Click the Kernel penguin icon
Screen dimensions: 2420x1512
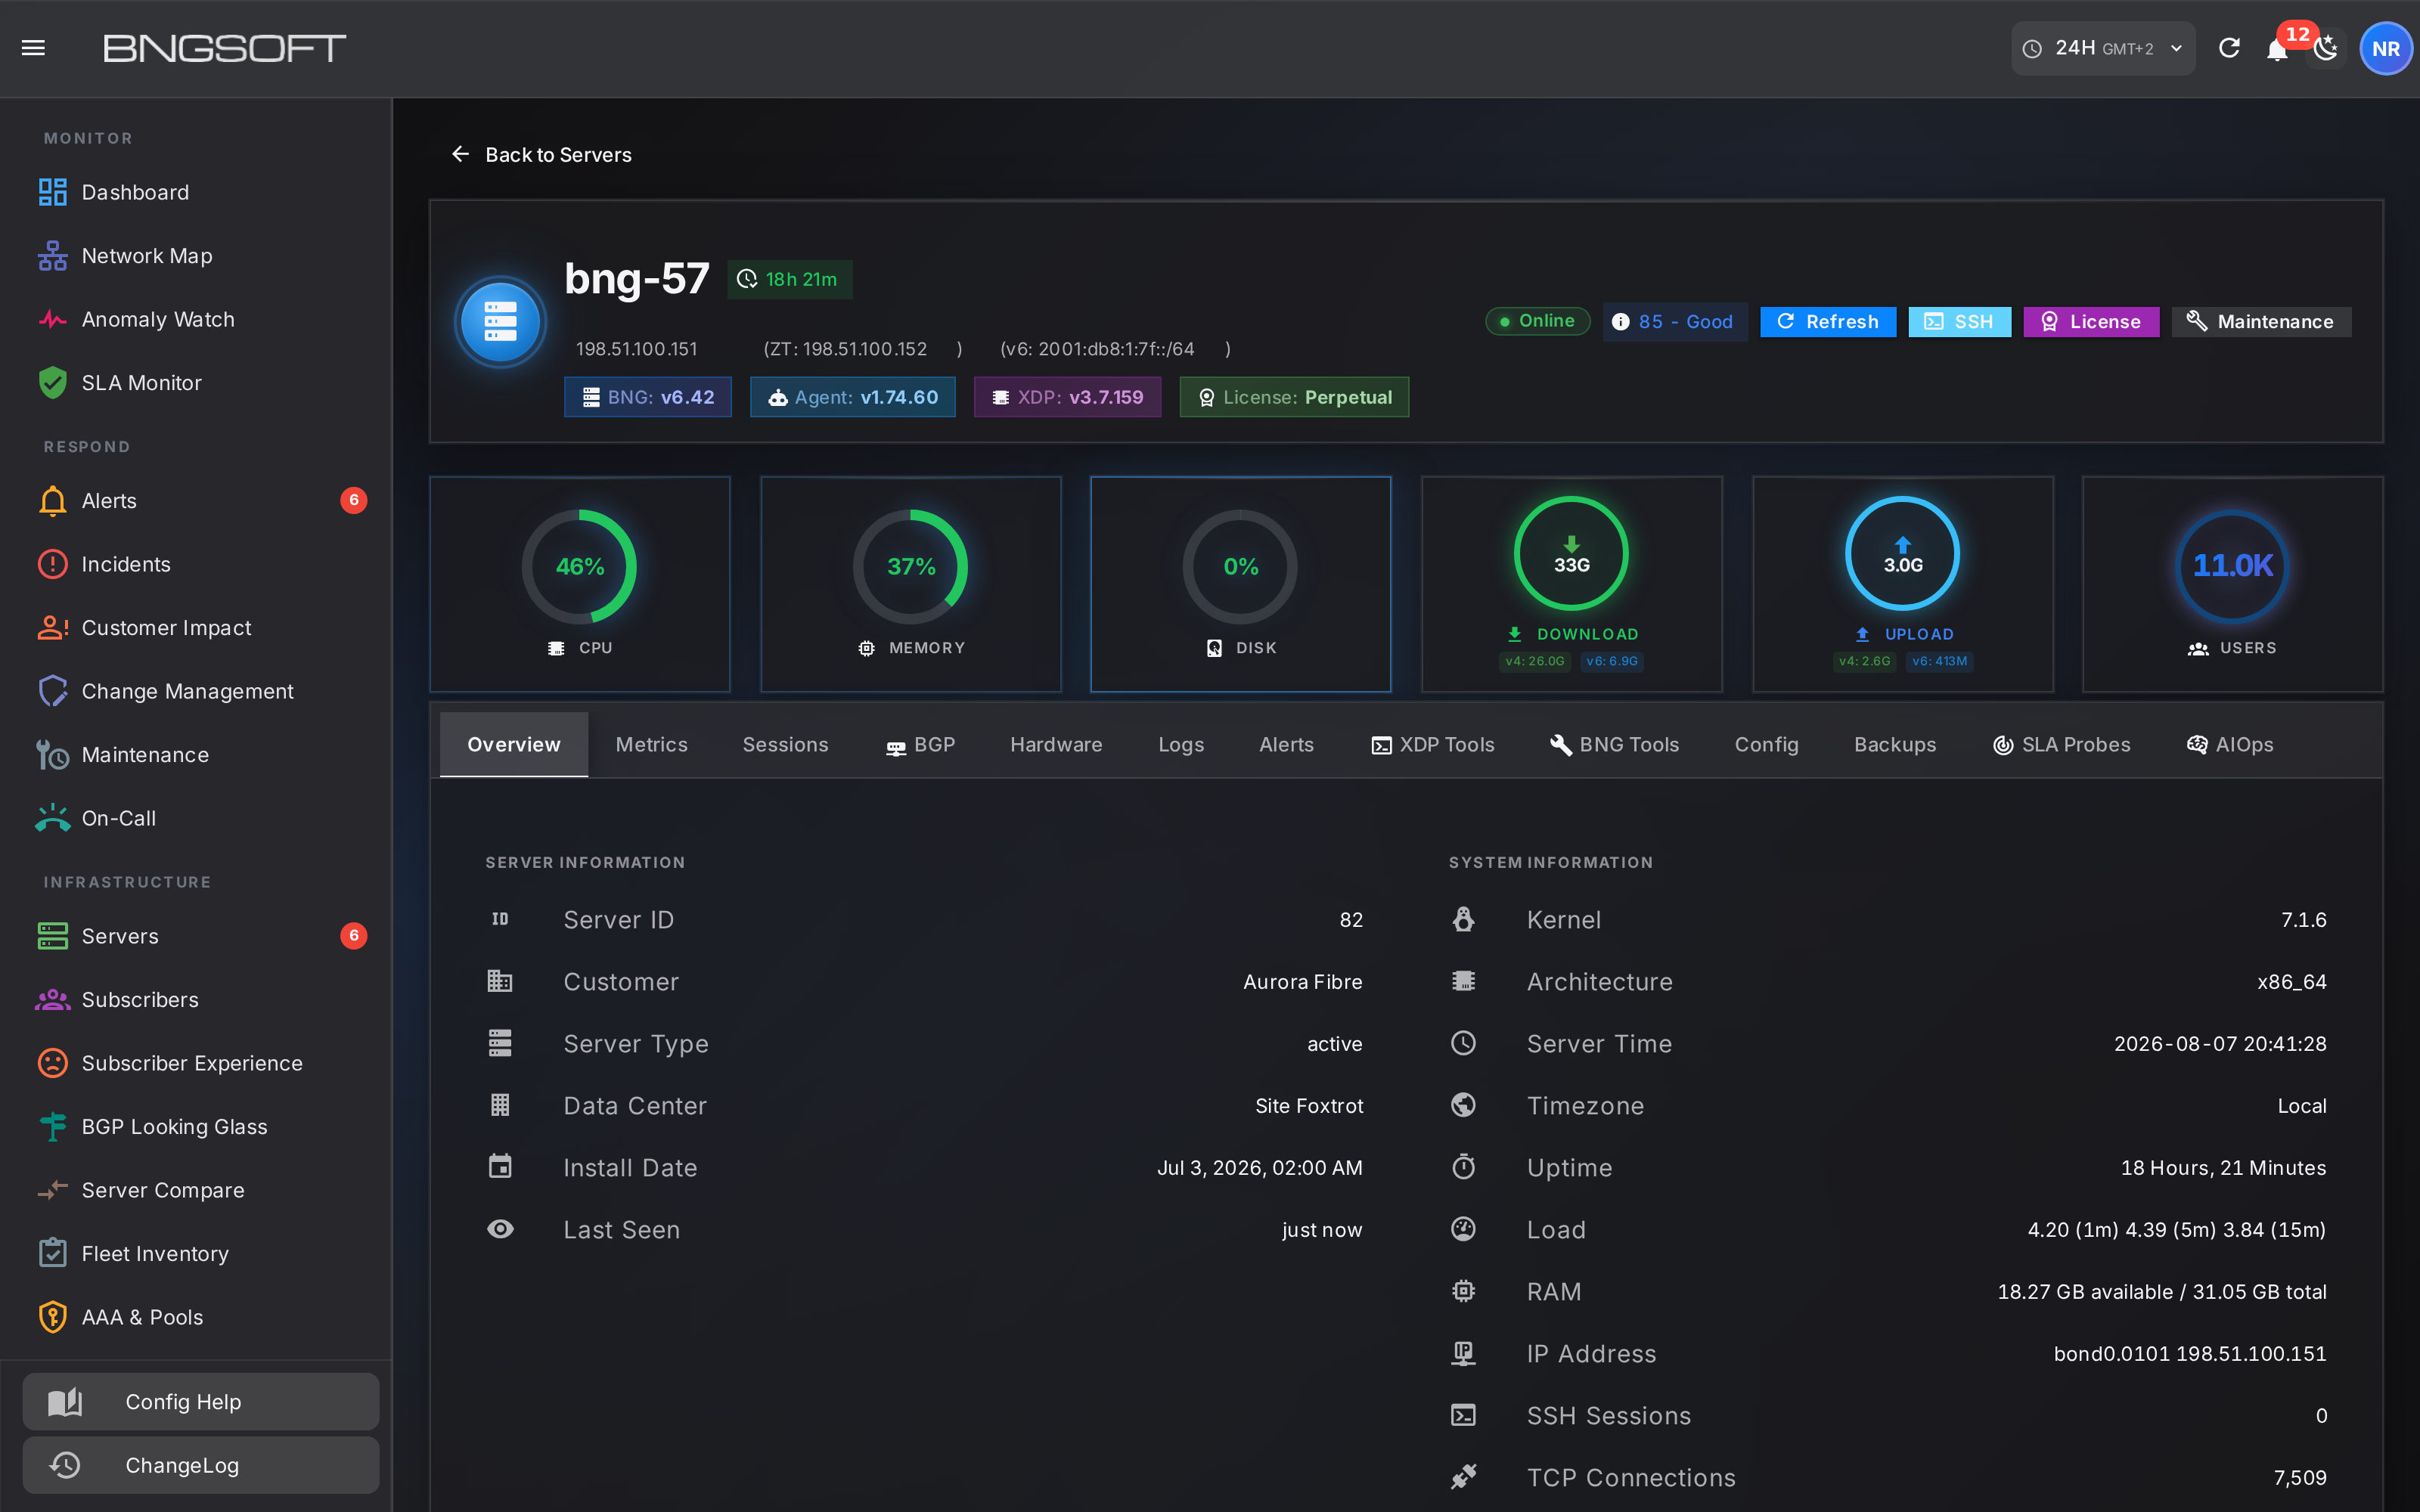pyautogui.click(x=1463, y=919)
